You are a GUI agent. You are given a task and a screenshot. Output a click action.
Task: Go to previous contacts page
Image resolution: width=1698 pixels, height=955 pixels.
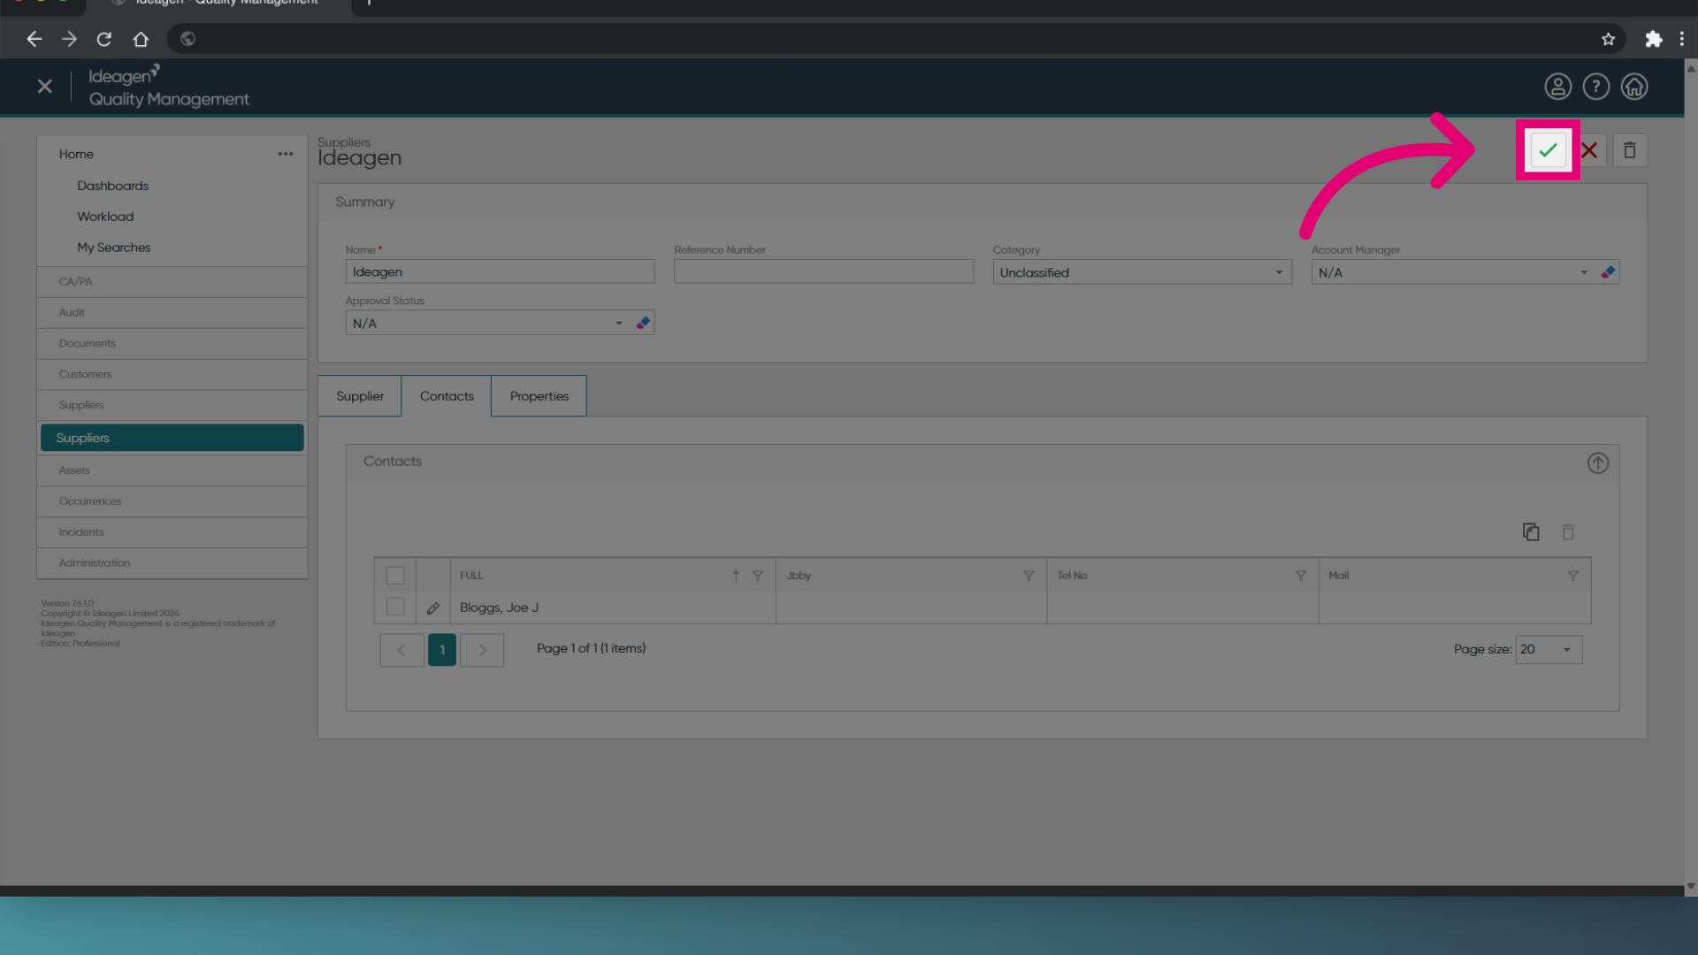[402, 650]
